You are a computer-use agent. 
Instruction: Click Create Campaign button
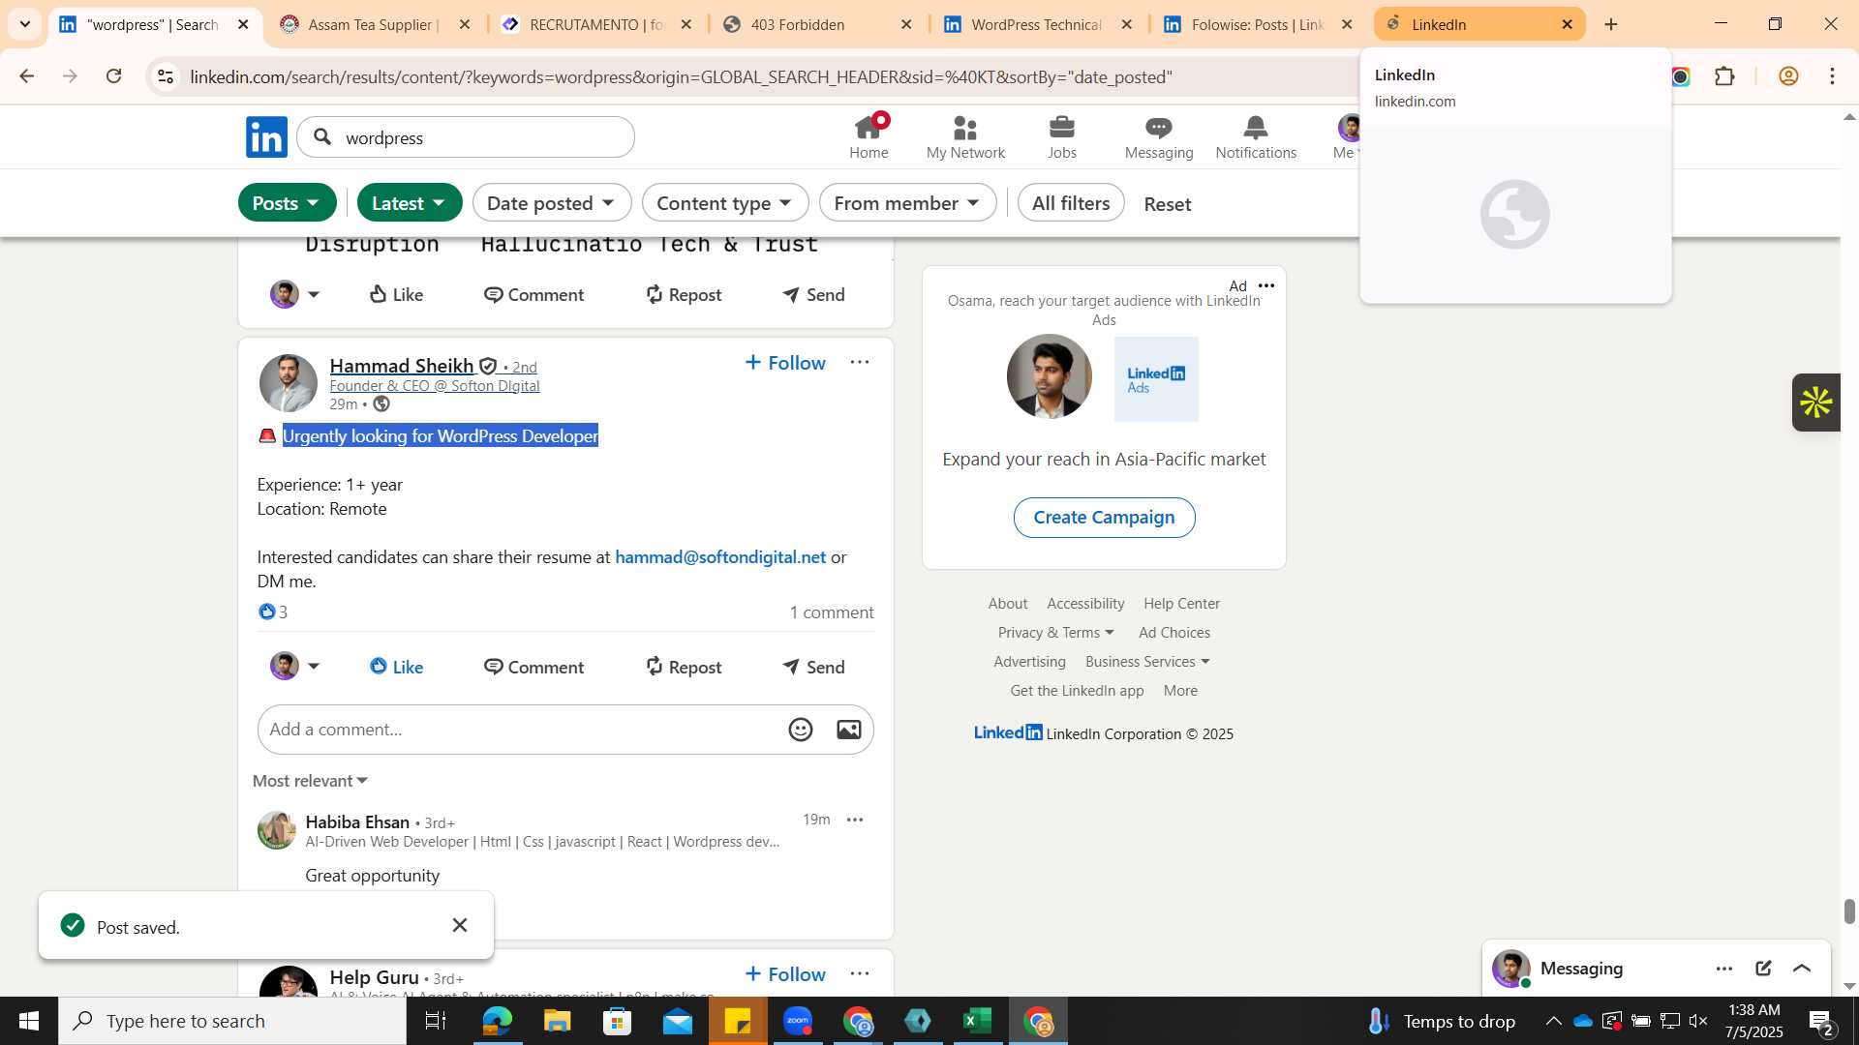pos(1104,517)
